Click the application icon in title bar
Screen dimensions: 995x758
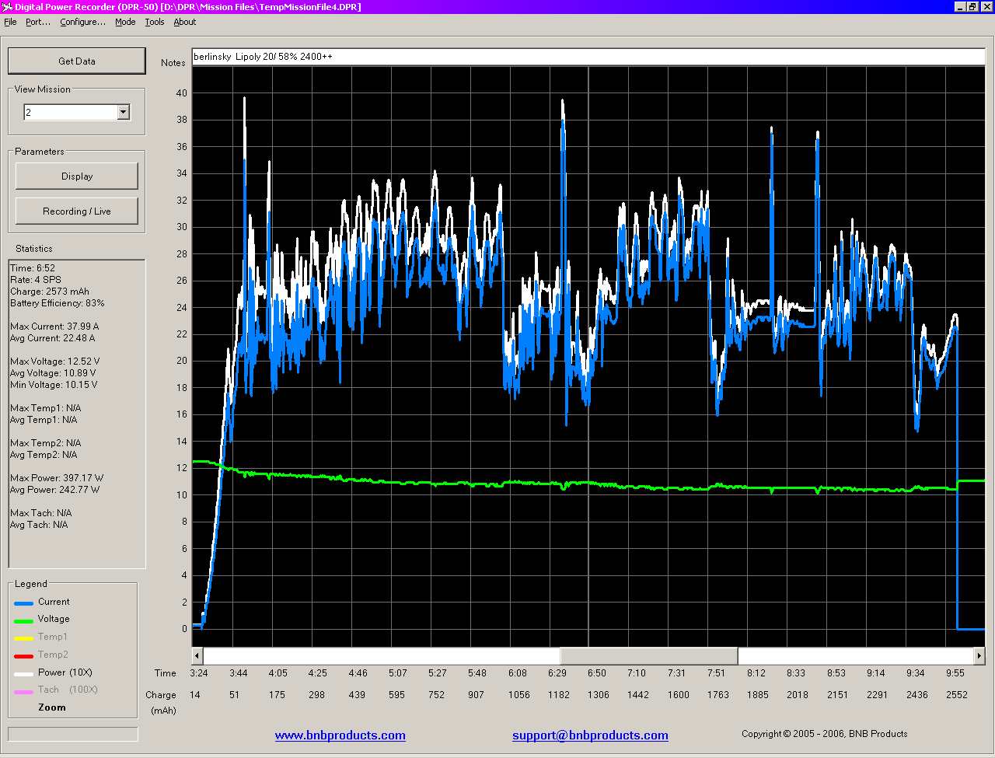tap(7, 7)
